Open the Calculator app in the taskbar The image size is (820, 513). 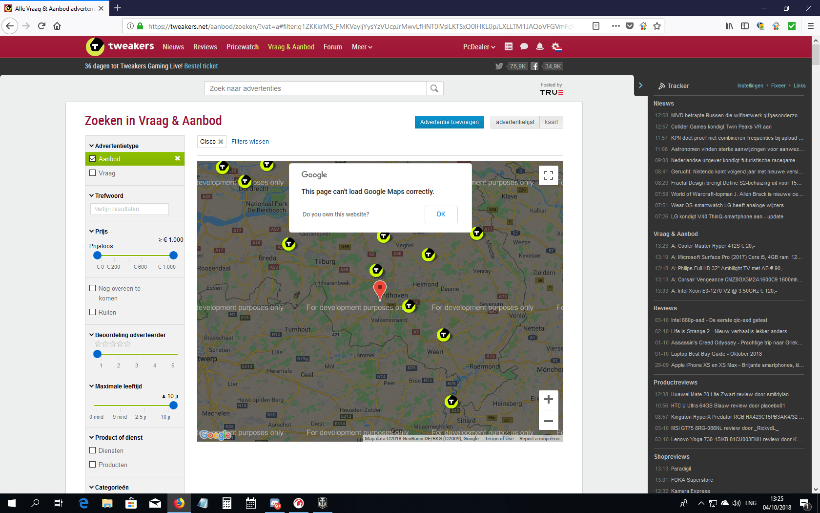point(227,503)
